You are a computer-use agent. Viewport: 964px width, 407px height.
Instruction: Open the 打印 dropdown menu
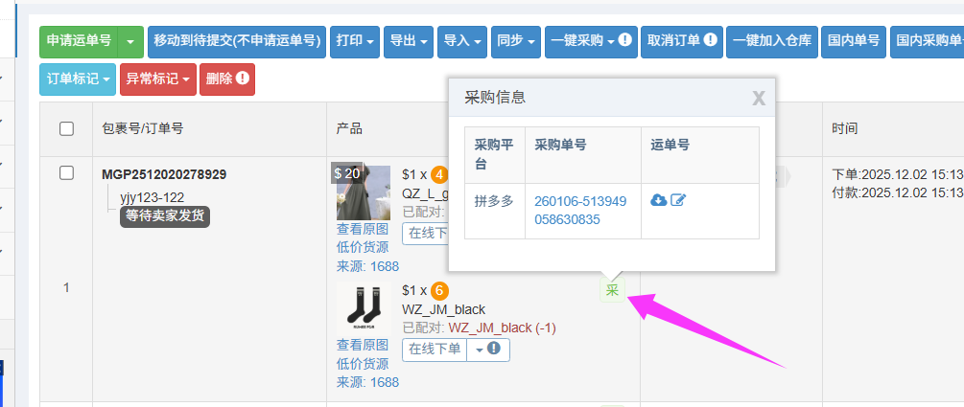coord(355,42)
